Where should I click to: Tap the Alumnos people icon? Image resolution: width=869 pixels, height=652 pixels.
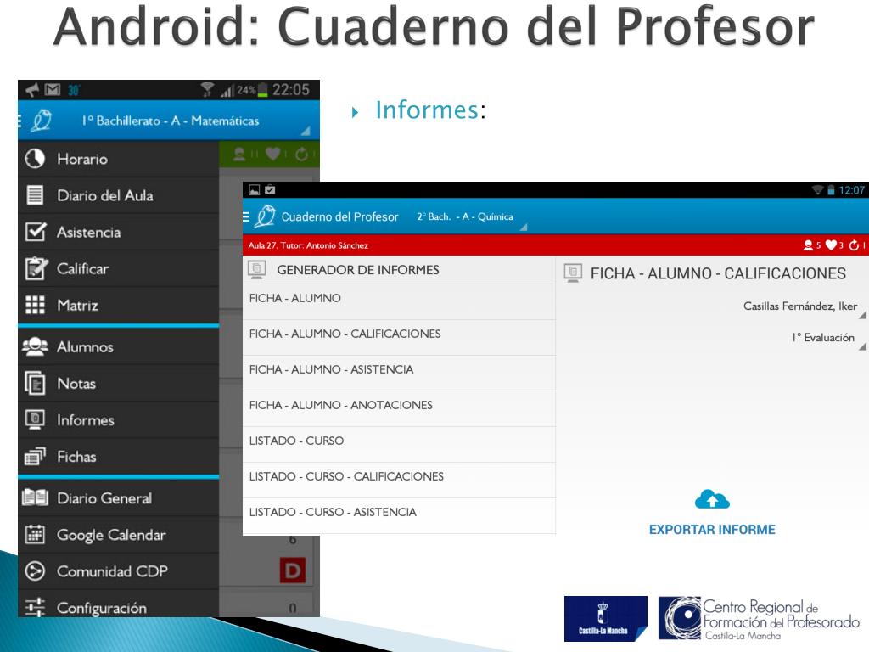35,346
